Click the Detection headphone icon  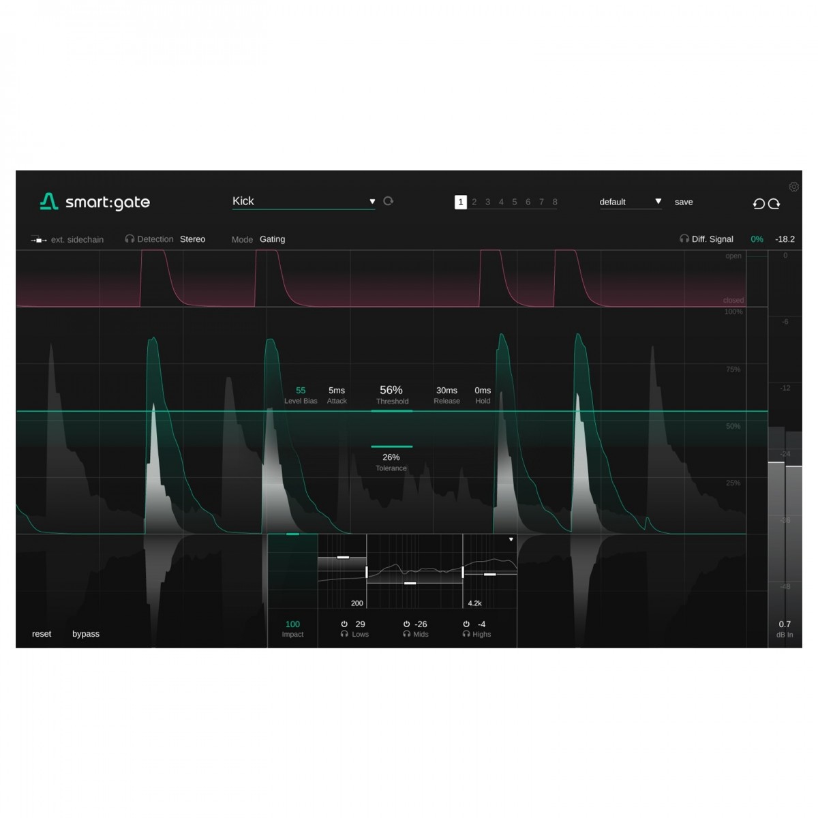[130, 239]
